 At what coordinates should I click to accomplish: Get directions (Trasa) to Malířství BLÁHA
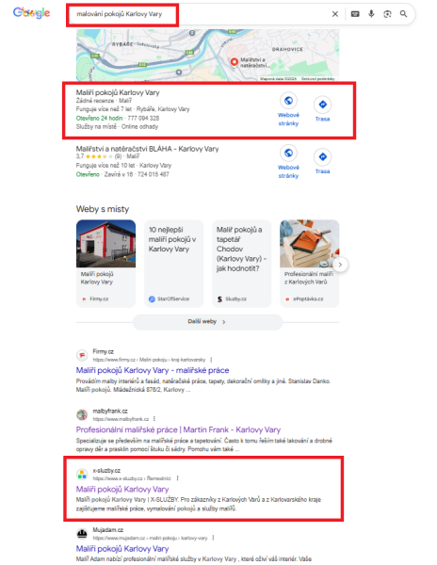(x=322, y=156)
